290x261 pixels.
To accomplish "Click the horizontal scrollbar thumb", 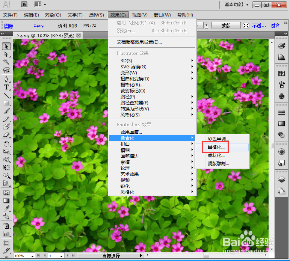I will click(x=206, y=255).
